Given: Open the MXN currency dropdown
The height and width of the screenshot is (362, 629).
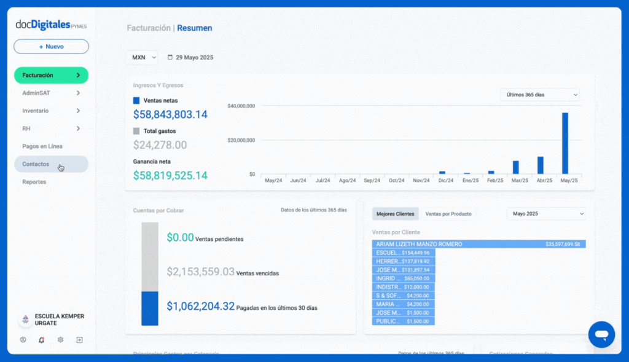Looking at the screenshot, I should tap(143, 57).
